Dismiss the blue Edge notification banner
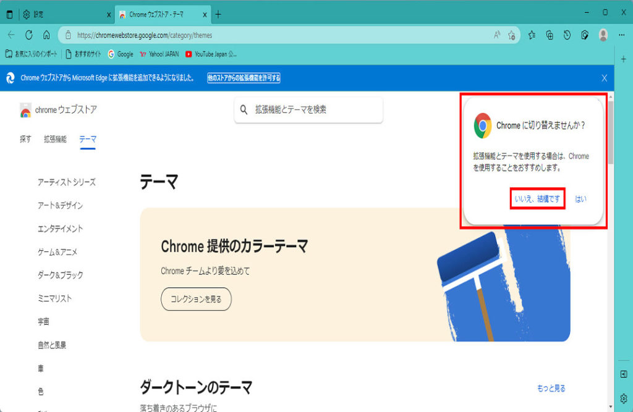The width and height of the screenshot is (633, 412). tap(605, 78)
